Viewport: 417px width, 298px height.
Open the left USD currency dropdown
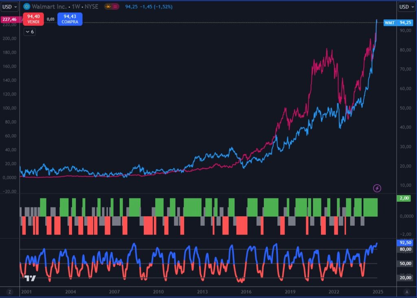[x=9, y=7]
